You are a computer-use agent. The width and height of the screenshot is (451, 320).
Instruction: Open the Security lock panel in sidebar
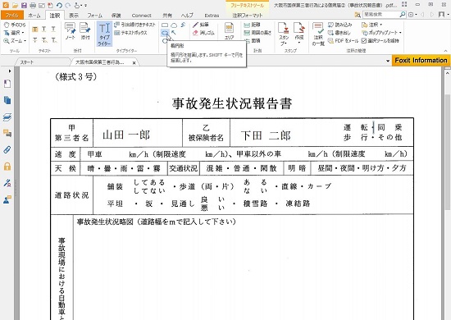coord(7,166)
